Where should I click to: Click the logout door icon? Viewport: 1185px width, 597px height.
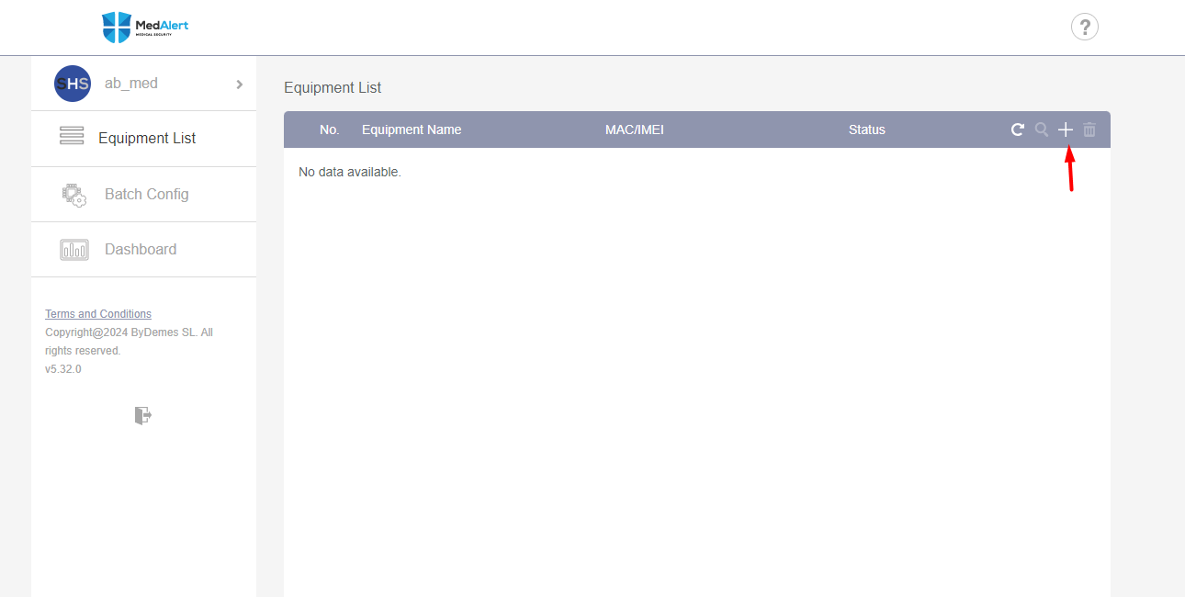tap(142, 415)
